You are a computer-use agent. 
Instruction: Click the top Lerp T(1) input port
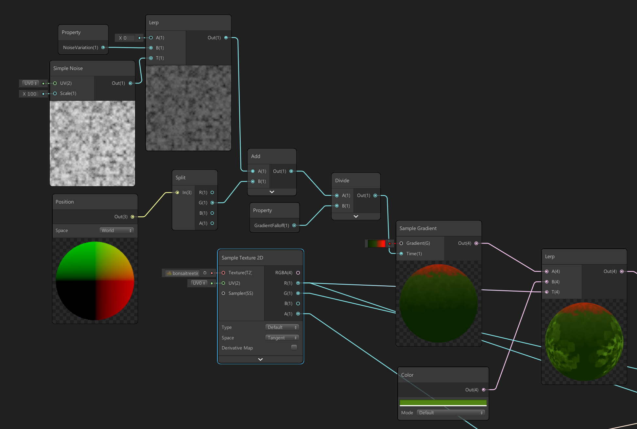tap(151, 58)
